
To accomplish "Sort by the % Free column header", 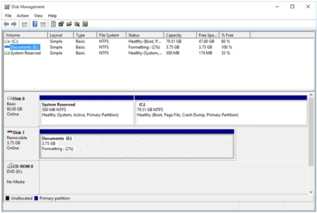I will click(234, 35).
